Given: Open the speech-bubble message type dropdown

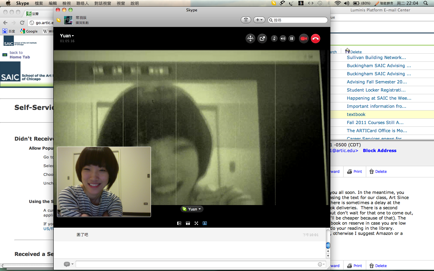Looking at the screenshot, I should coord(68,264).
